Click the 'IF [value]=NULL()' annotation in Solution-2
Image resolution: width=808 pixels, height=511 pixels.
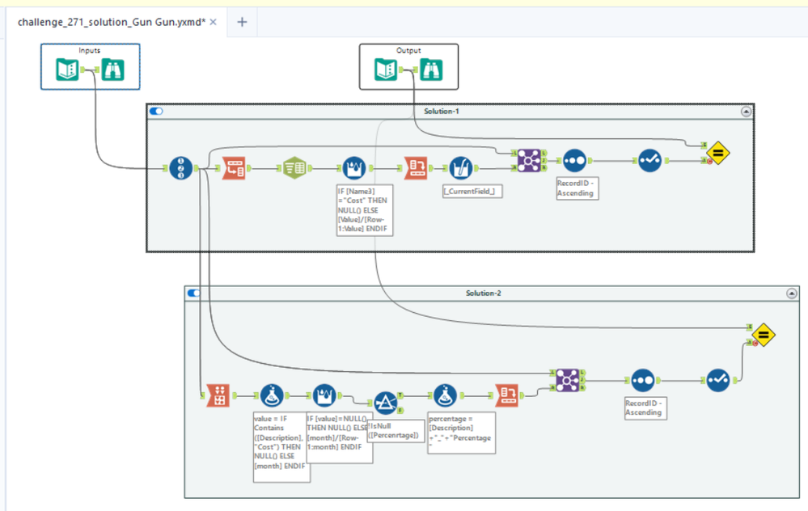click(339, 437)
